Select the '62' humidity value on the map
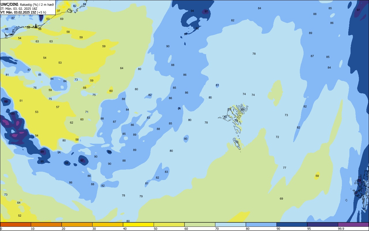This screenshot has width=369, height=231. 71,123
